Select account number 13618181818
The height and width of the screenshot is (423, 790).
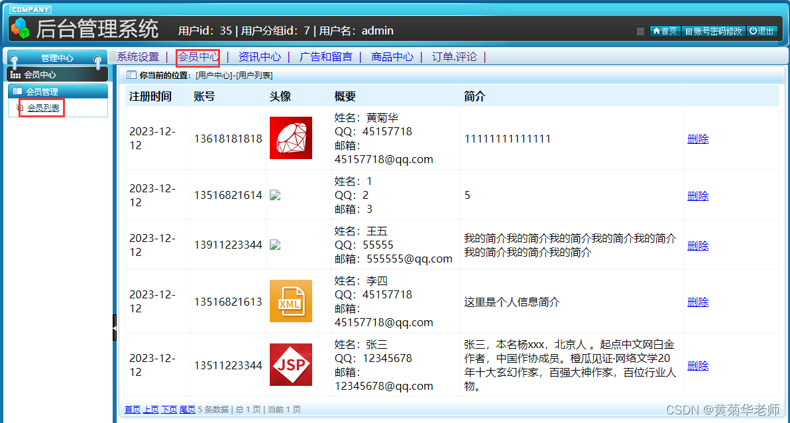coord(228,139)
